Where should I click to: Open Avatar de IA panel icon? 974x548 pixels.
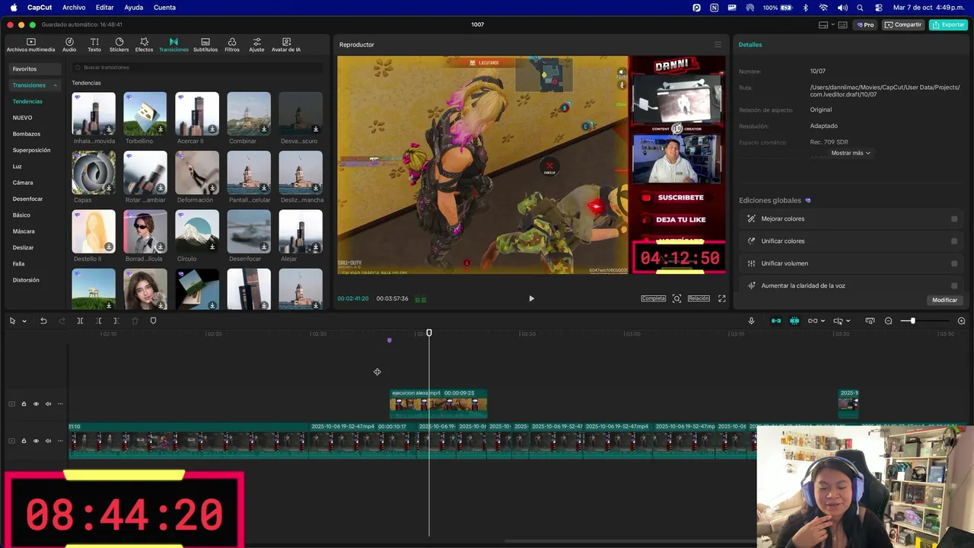[286, 42]
